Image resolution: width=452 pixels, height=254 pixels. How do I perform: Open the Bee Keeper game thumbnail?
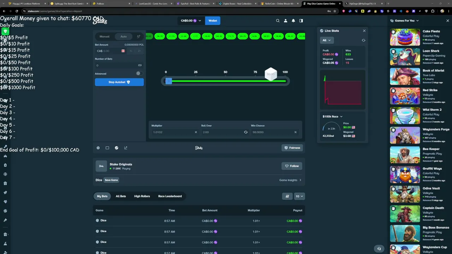[405, 155]
